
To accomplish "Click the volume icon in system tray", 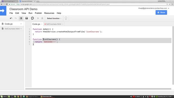I will coord(131,97).
